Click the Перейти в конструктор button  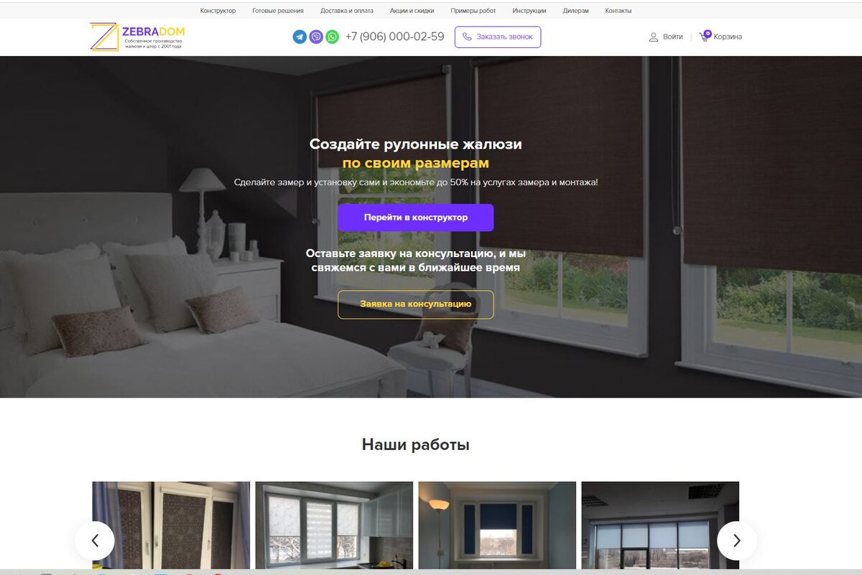[x=416, y=218]
